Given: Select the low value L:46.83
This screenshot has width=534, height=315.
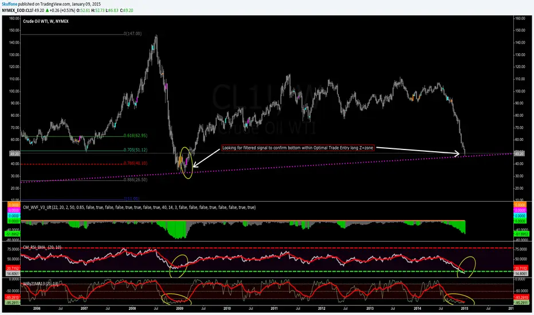Looking at the screenshot, I should (112, 10).
